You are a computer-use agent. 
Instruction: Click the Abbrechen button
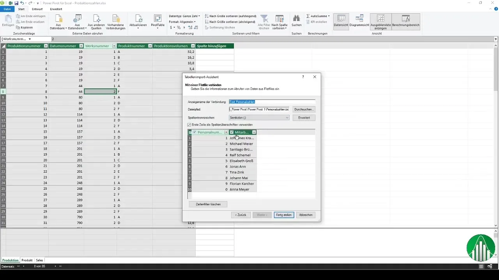(306, 215)
